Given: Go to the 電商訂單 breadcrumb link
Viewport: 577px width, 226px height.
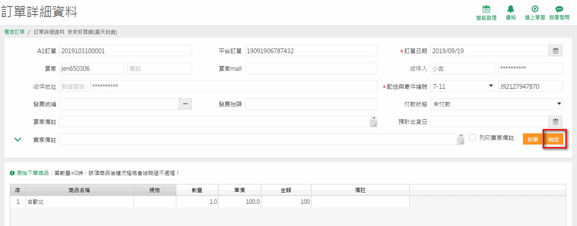Looking at the screenshot, I should point(14,32).
